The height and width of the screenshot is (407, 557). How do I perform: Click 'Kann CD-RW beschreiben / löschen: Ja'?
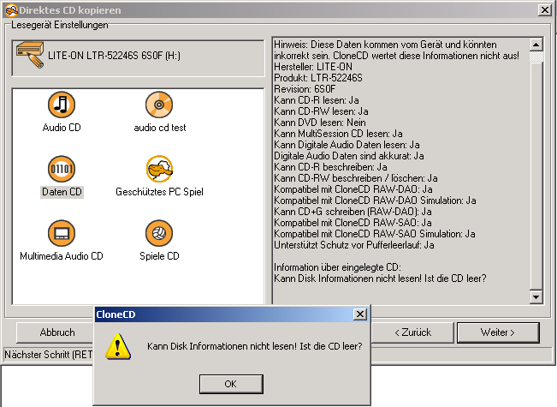pyautogui.click(x=356, y=178)
